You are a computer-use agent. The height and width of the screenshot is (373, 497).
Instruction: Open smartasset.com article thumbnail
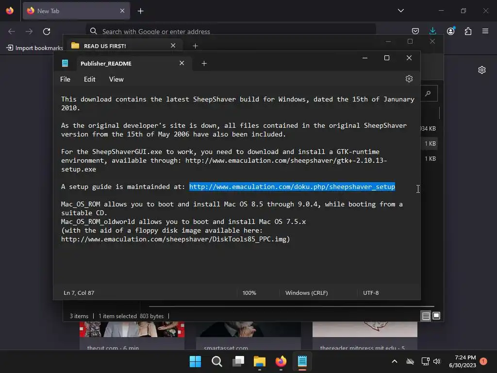[x=248, y=329]
